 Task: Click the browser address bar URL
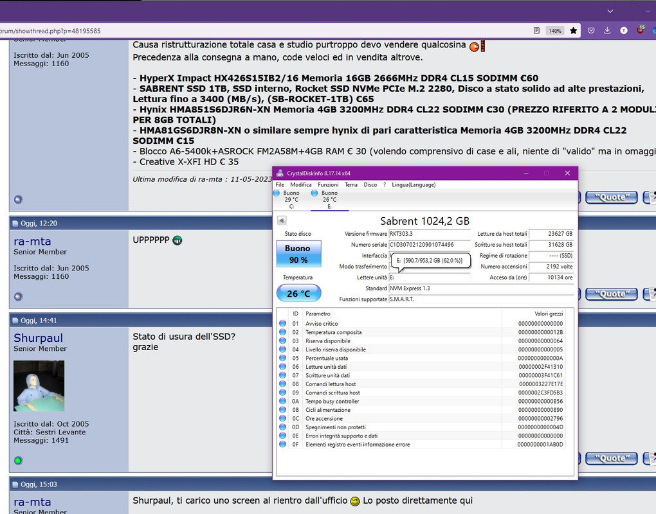50,31
